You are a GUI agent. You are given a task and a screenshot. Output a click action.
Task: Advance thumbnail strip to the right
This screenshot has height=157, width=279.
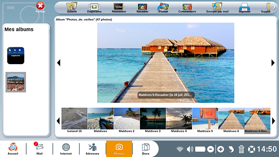coord(273,121)
